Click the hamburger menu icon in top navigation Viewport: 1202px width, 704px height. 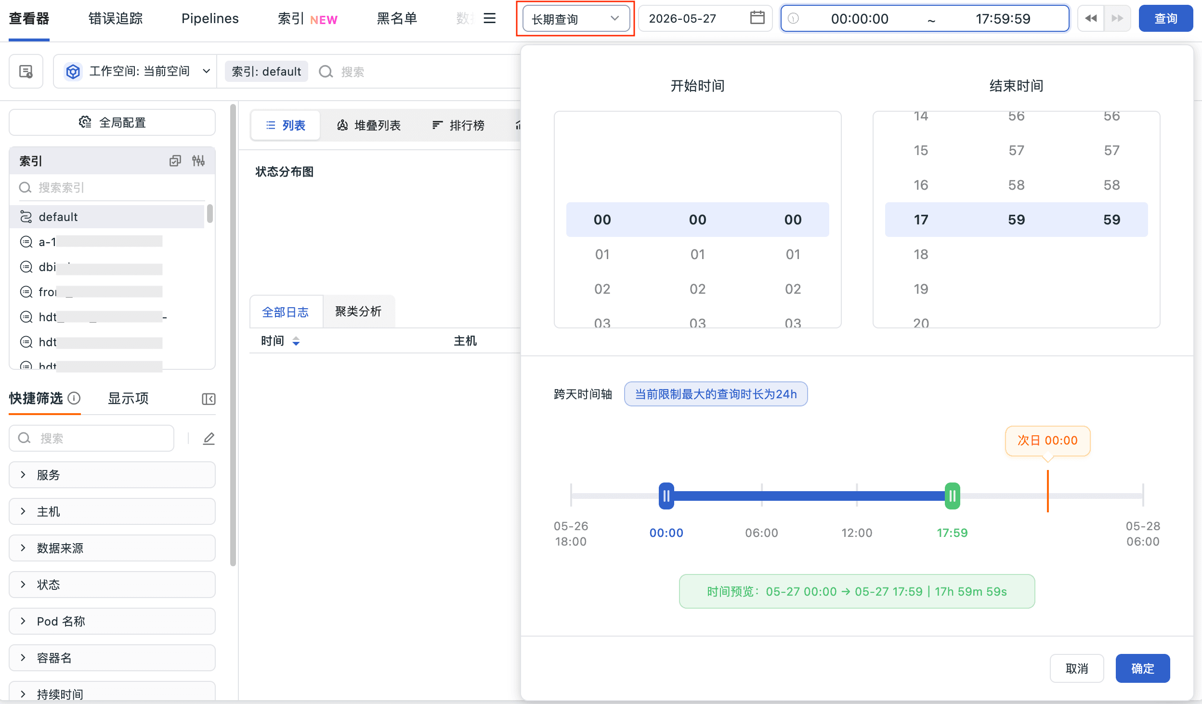click(489, 18)
